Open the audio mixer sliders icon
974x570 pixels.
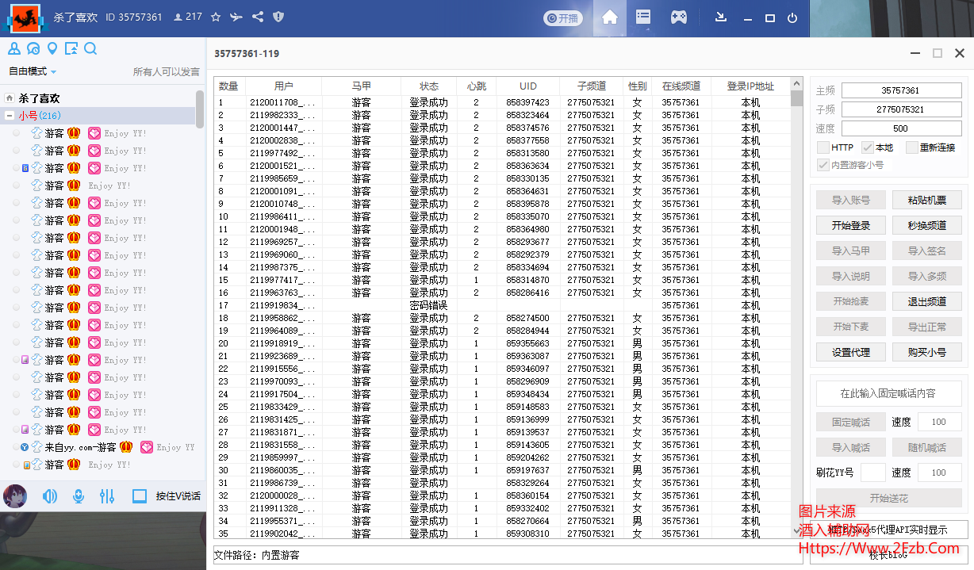[107, 496]
